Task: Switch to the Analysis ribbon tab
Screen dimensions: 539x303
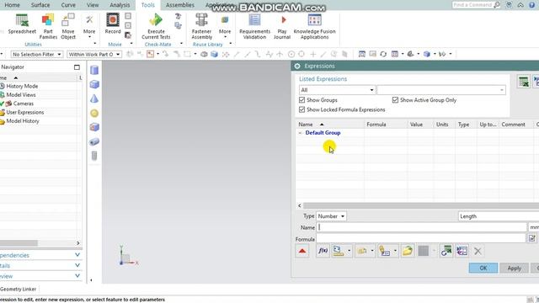Action: pyautogui.click(x=120, y=5)
